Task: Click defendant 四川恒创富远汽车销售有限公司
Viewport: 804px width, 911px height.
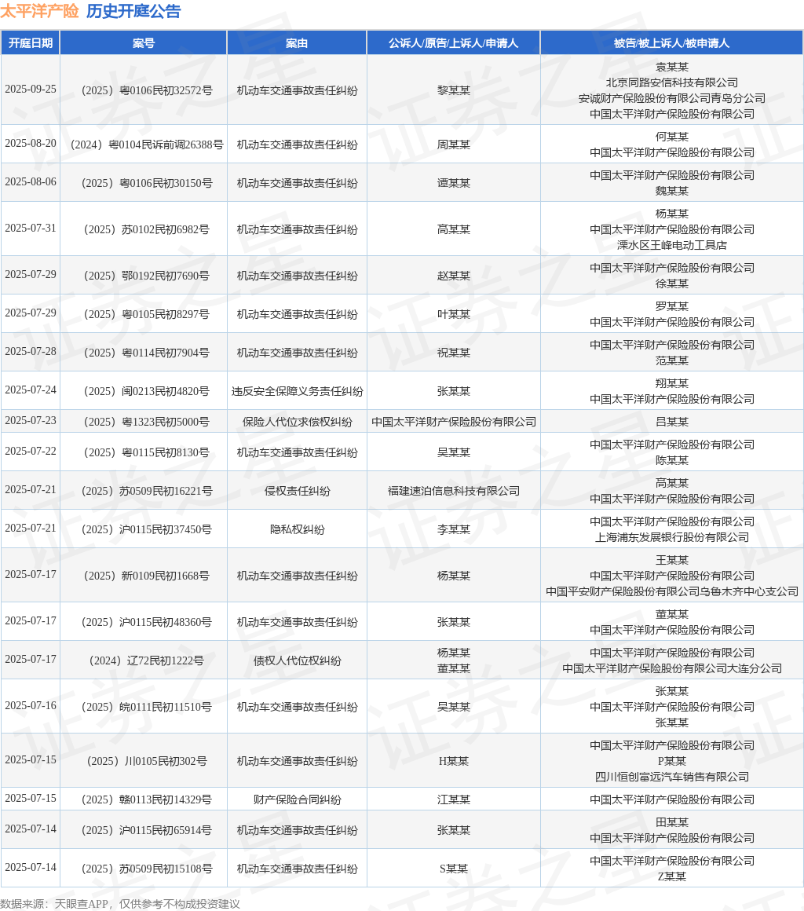Action: [672, 777]
